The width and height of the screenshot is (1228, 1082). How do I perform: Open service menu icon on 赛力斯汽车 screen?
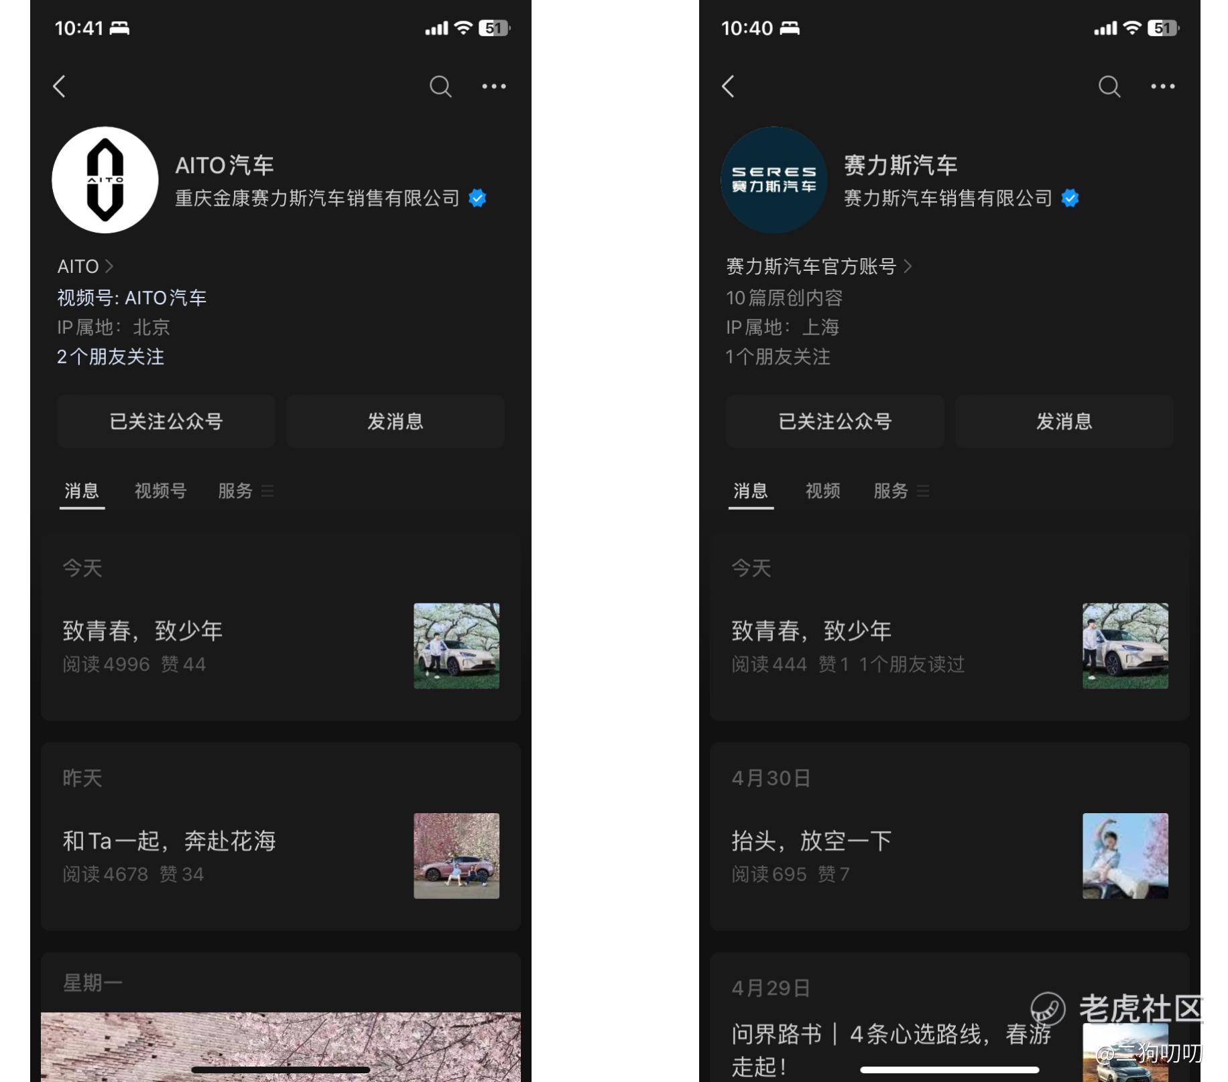click(x=923, y=491)
